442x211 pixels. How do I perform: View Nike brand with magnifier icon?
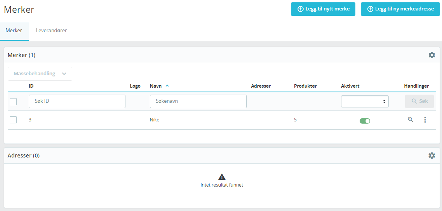[411, 119]
